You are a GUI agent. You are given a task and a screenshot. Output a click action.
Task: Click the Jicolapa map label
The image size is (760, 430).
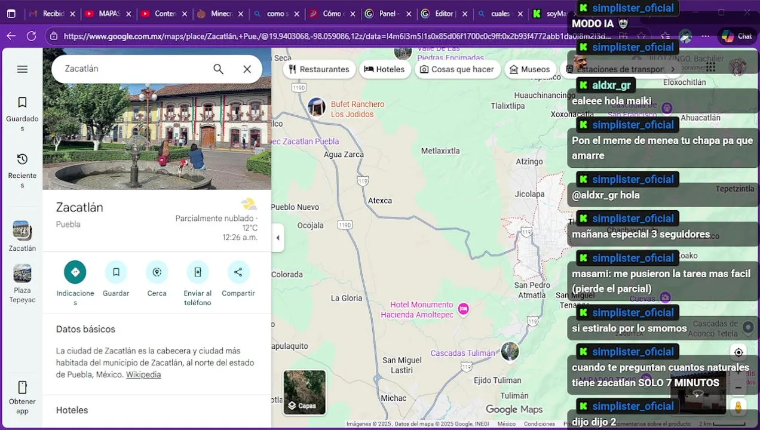click(529, 194)
